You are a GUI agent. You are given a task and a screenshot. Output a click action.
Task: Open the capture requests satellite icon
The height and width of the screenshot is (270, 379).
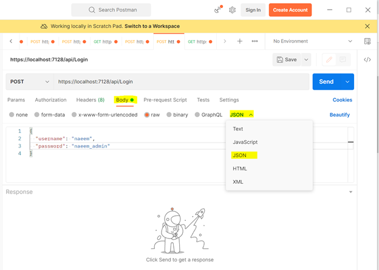tap(218, 10)
